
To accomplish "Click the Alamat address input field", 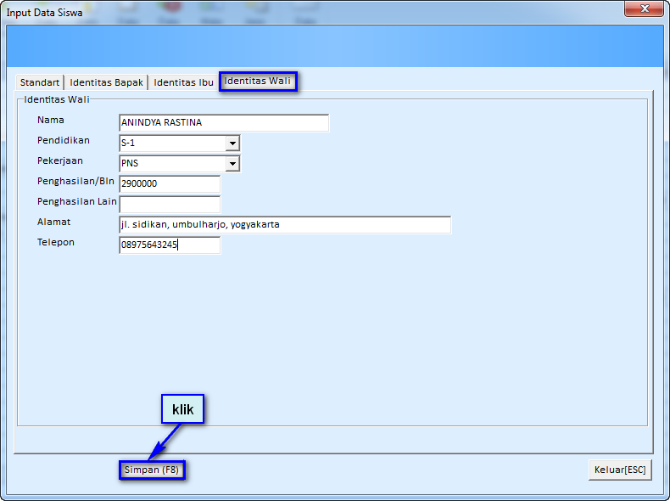I will [x=285, y=225].
